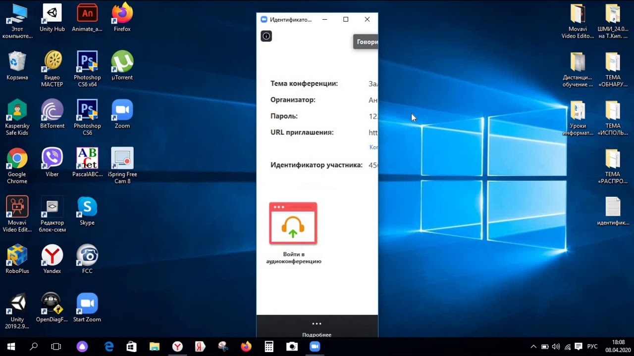The width and height of the screenshot is (634, 356).
Task: Launch OpenDiagF desktop shortcut
Action: click(x=52, y=309)
